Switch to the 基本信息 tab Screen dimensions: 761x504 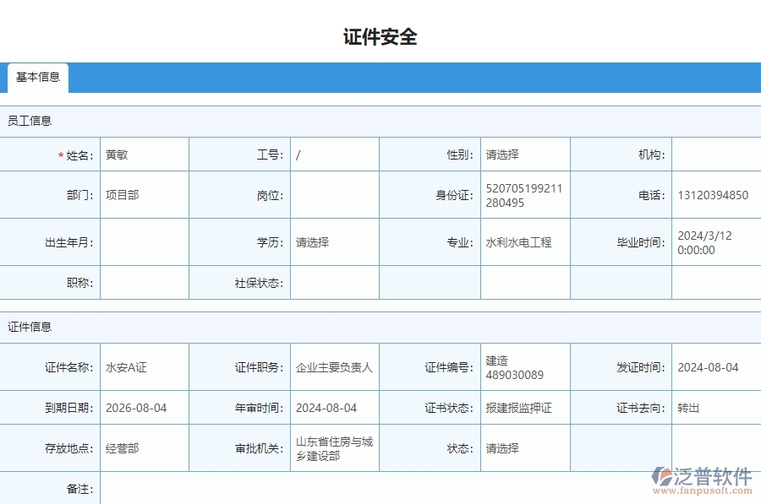coord(38,78)
